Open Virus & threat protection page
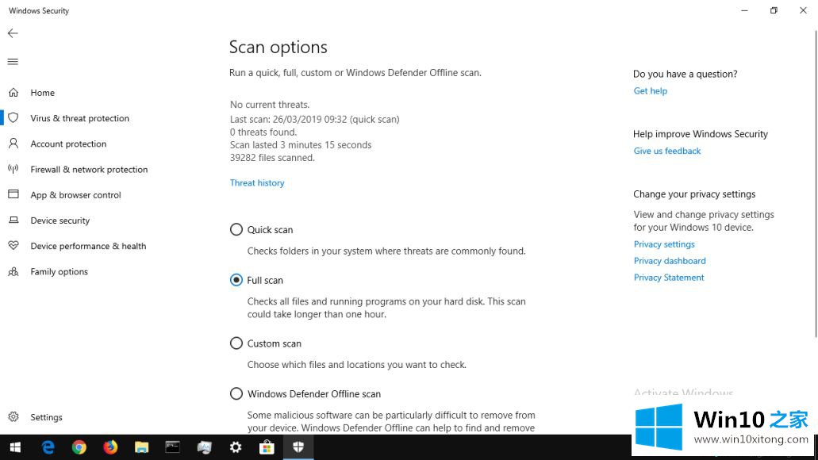Image resolution: width=818 pixels, height=460 pixels. (x=79, y=118)
